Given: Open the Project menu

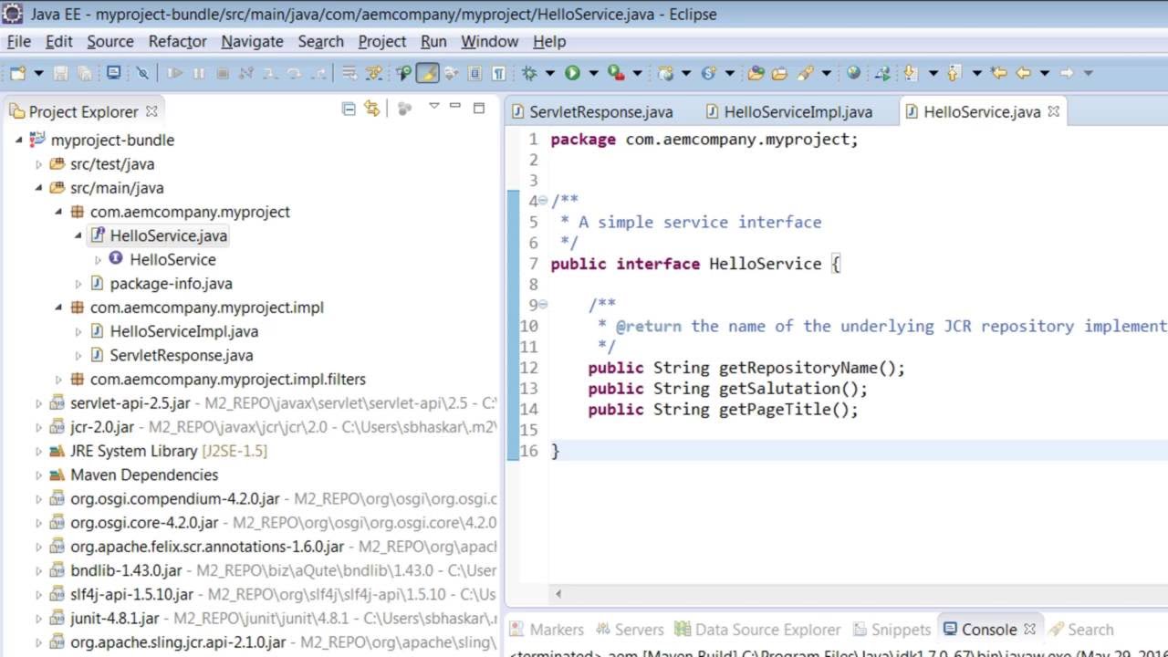Looking at the screenshot, I should 381,41.
